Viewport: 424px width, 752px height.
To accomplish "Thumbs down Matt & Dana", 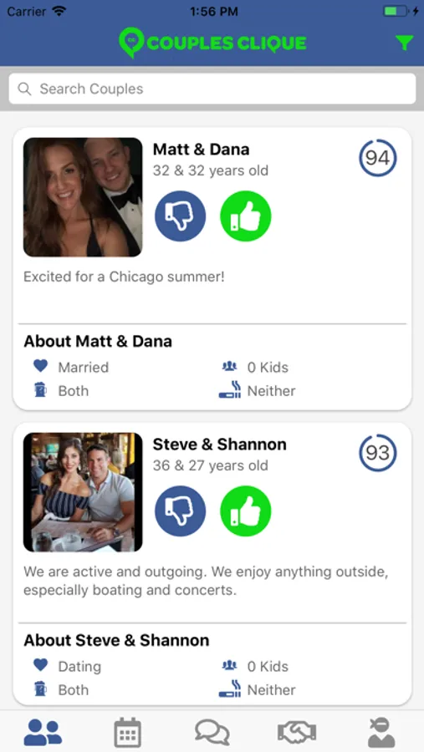I will click(x=180, y=216).
